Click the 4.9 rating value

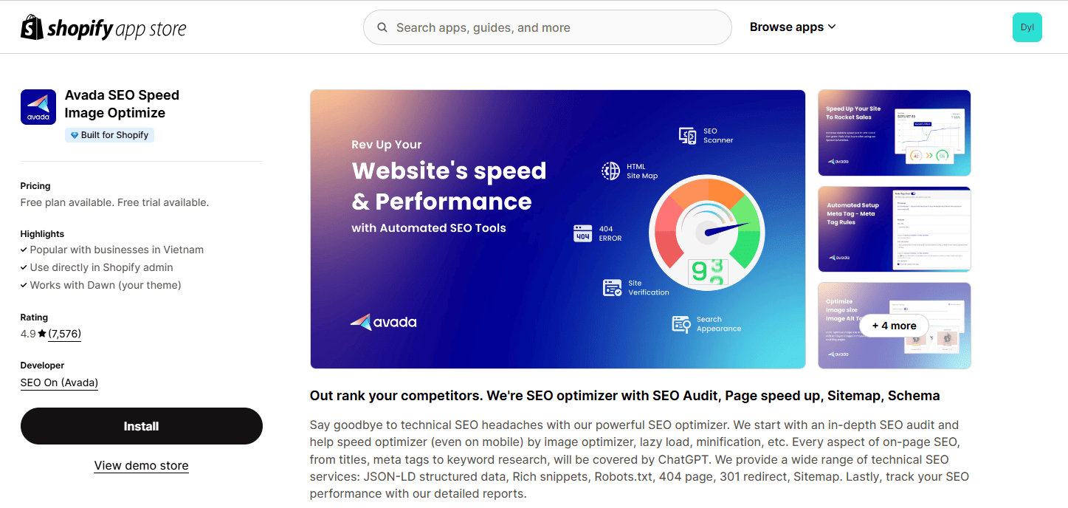click(28, 334)
